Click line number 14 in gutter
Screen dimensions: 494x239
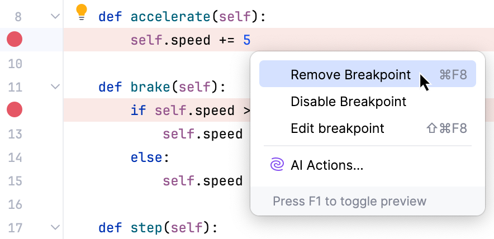point(15,157)
